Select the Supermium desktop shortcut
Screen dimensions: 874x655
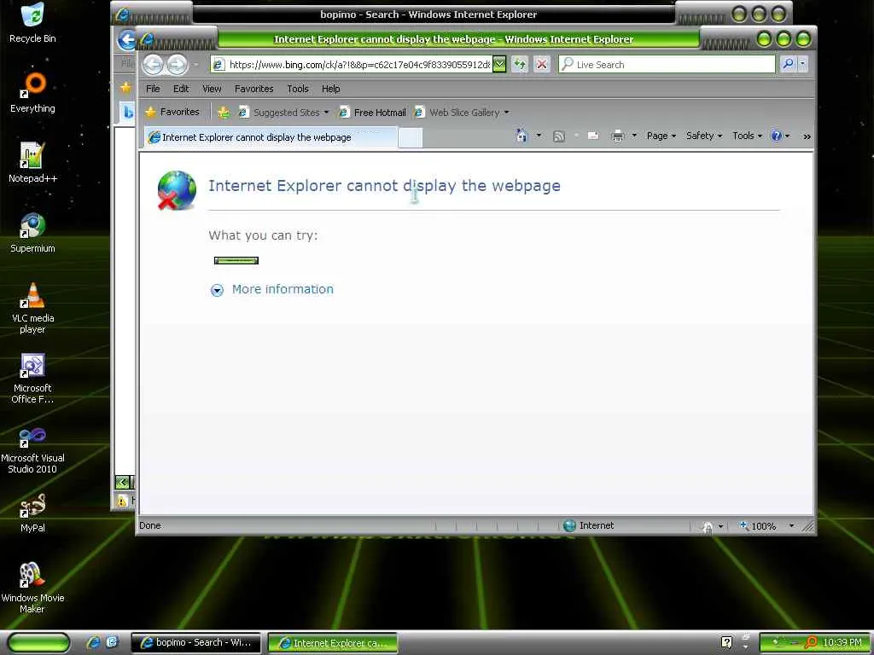(x=32, y=233)
